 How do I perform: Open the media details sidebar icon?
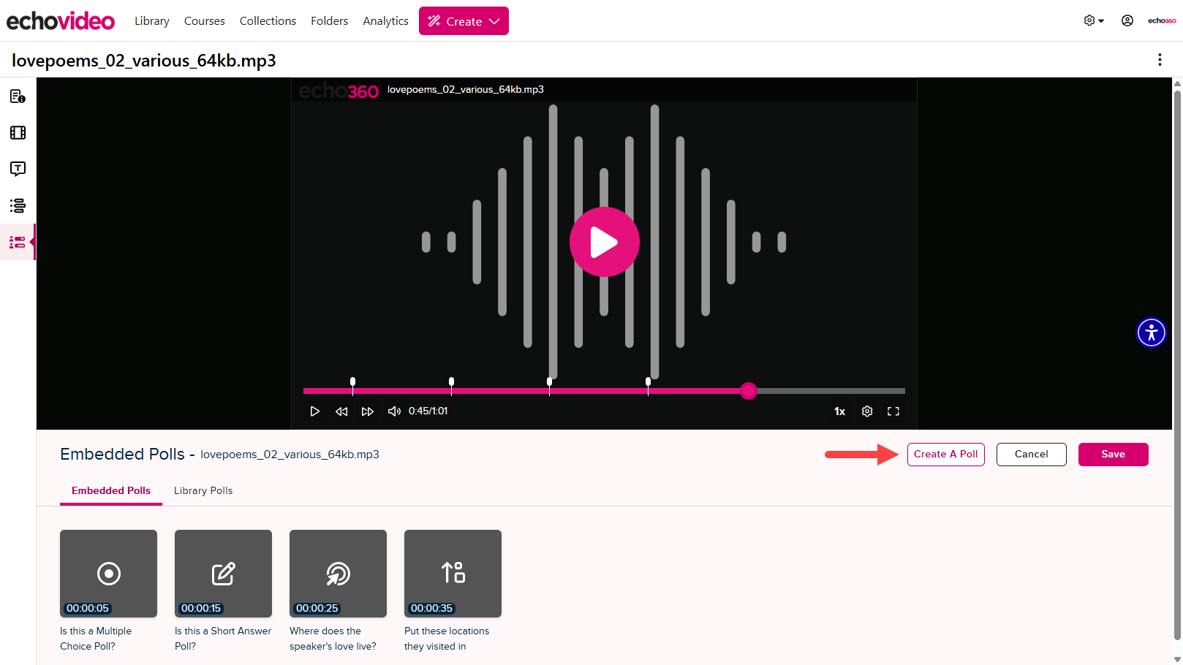(x=18, y=96)
